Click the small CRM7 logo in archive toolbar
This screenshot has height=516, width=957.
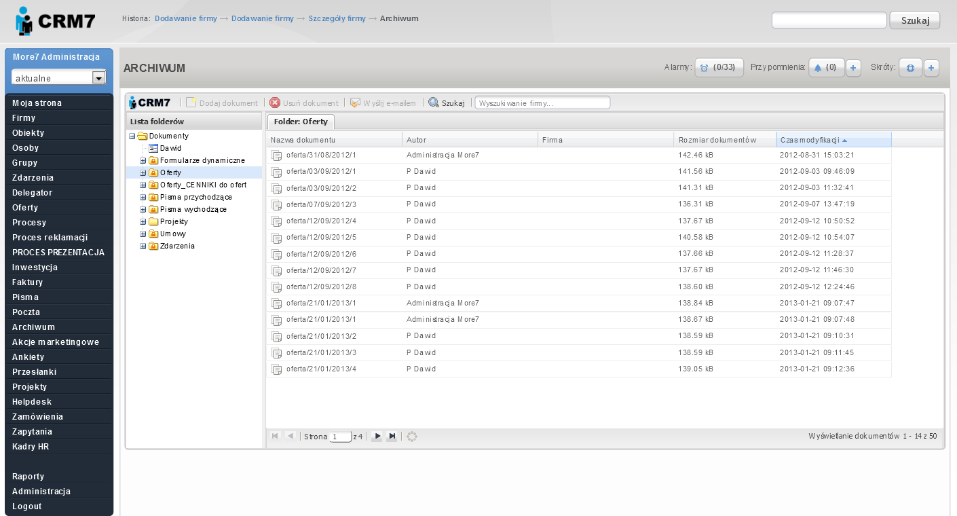(150, 103)
